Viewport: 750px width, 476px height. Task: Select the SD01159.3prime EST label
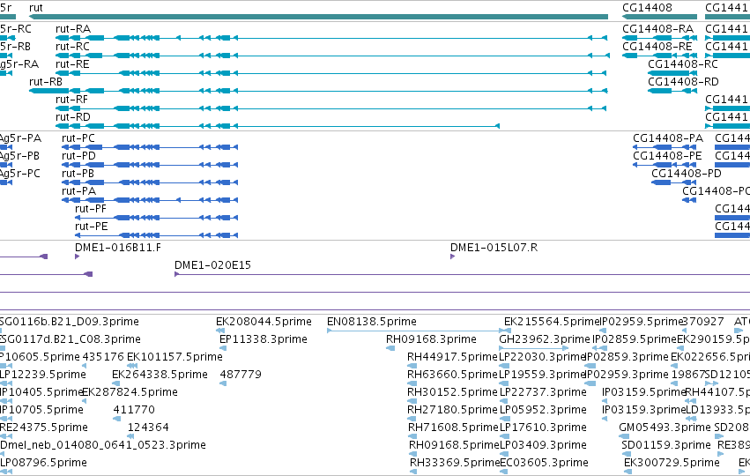point(666,445)
